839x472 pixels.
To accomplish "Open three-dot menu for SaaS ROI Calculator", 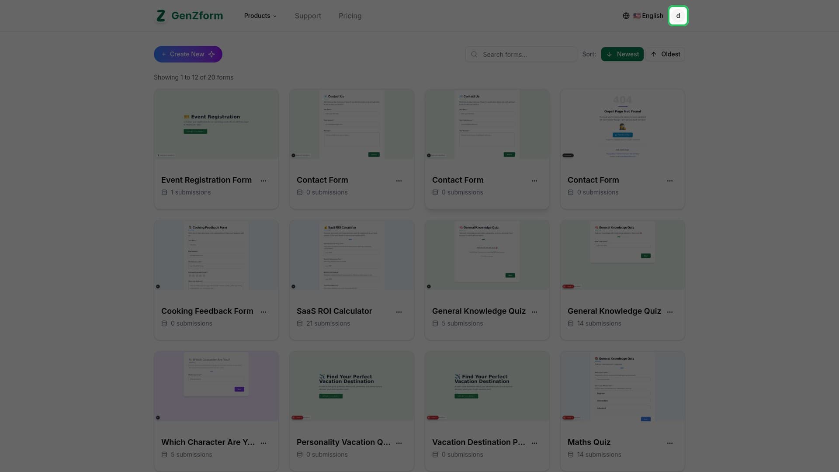I will (399, 312).
